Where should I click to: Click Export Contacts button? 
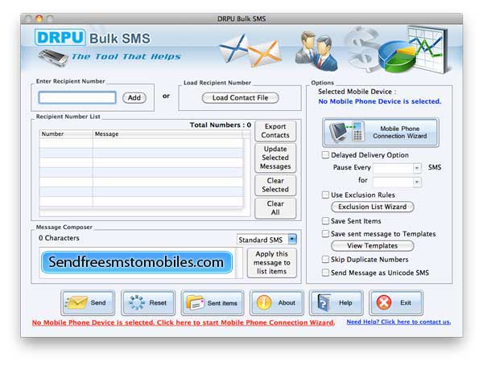pos(275,131)
